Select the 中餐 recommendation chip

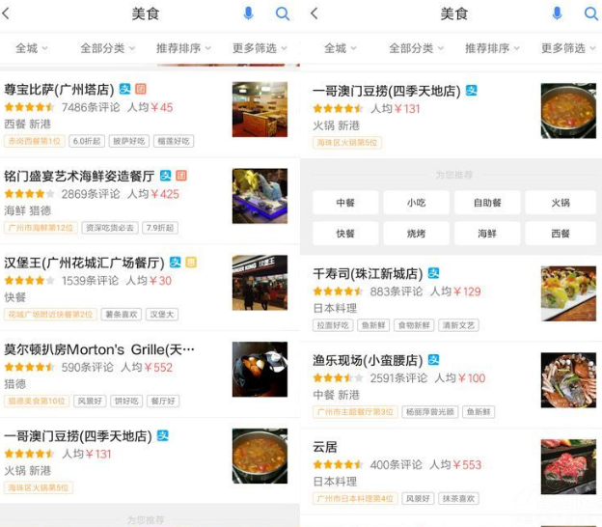click(345, 203)
